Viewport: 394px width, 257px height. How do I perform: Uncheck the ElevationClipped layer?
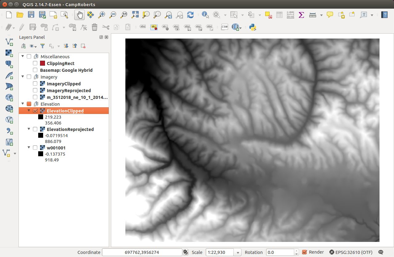[35, 111]
